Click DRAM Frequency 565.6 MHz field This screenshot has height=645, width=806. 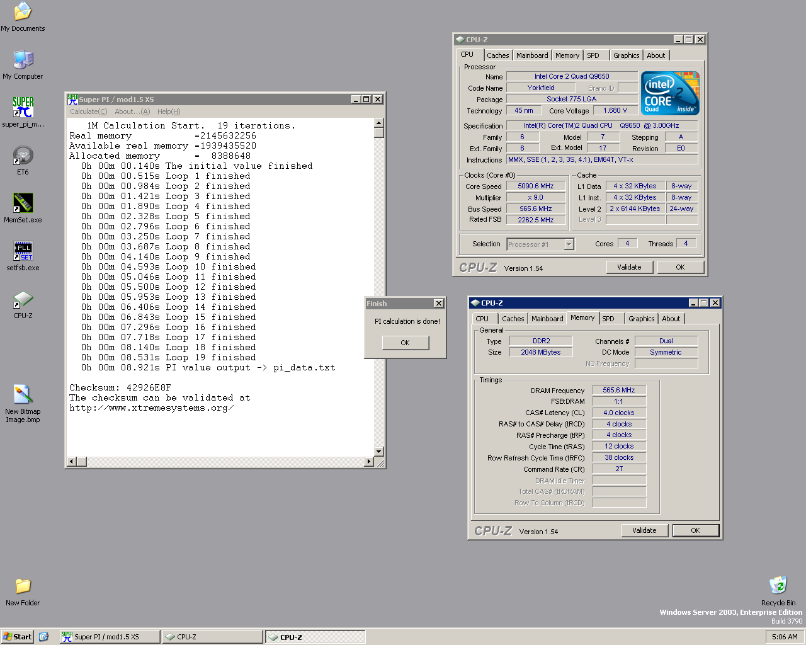coord(619,391)
